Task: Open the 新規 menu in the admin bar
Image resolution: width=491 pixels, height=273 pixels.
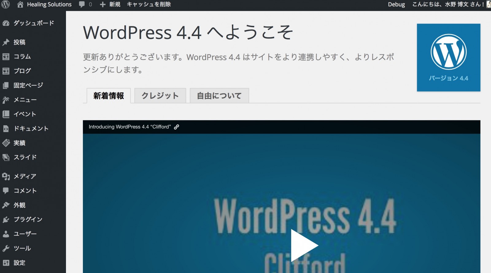Action: pyautogui.click(x=115, y=5)
